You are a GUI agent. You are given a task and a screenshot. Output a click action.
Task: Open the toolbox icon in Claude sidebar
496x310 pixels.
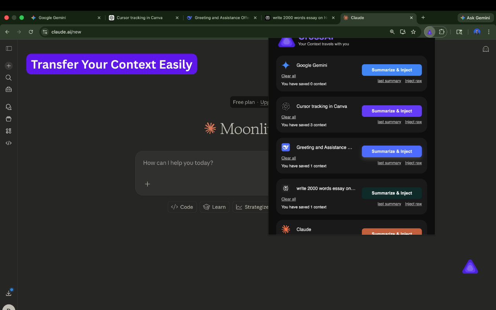pyautogui.click(x=9, y=90)
